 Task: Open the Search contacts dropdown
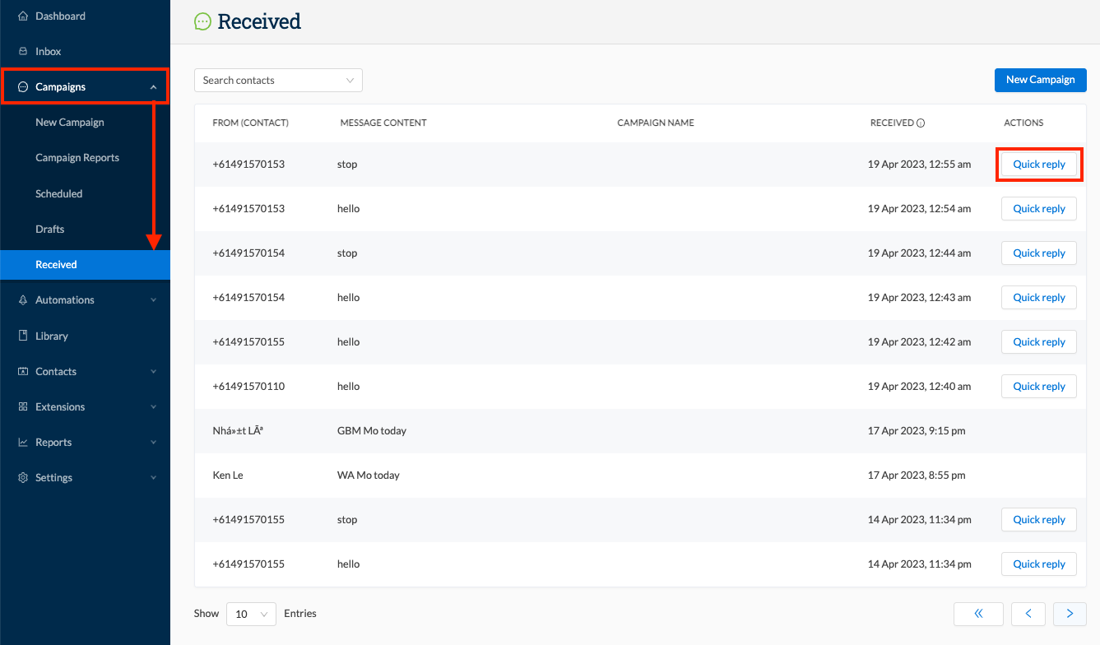point(278,81)
